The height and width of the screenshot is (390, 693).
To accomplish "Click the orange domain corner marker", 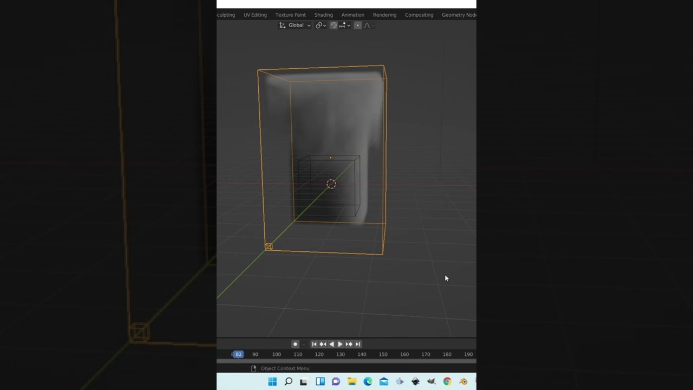I will pos(269,247).
